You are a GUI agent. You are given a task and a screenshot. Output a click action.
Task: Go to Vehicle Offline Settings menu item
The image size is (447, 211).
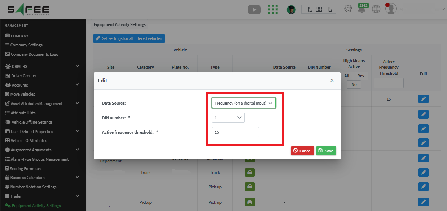point(32,122)
